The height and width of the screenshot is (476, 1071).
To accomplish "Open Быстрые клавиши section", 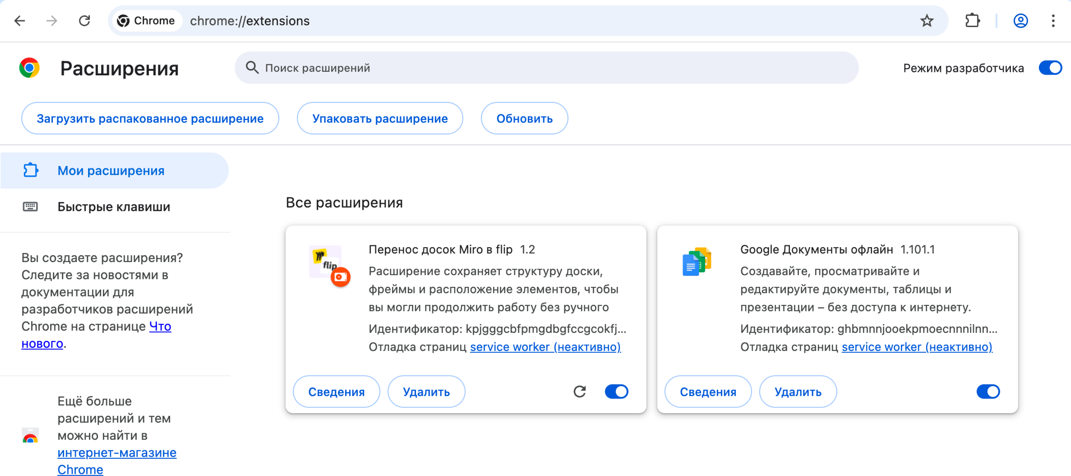I will point(114,206).
